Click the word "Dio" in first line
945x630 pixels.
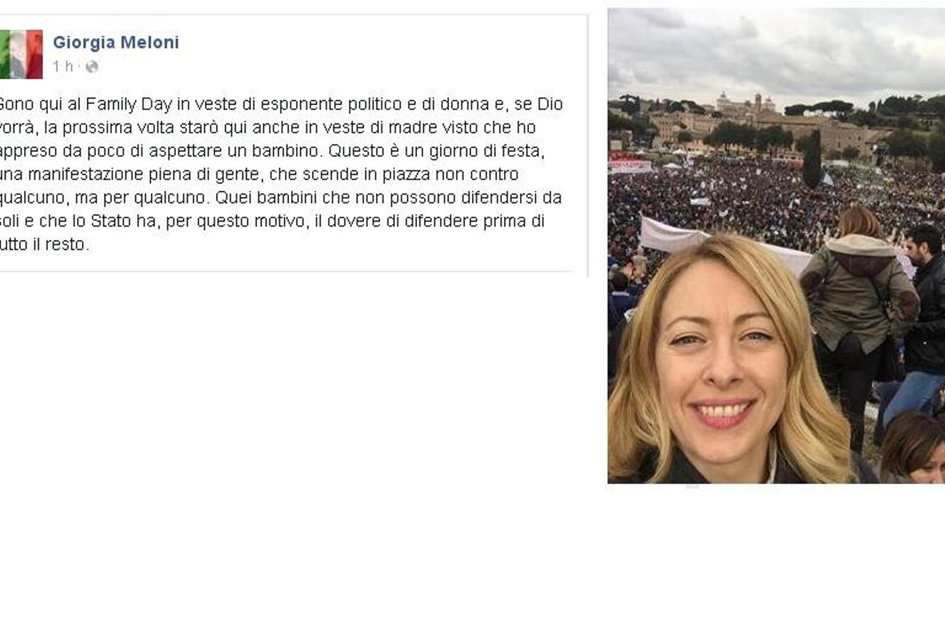point(549,104)
